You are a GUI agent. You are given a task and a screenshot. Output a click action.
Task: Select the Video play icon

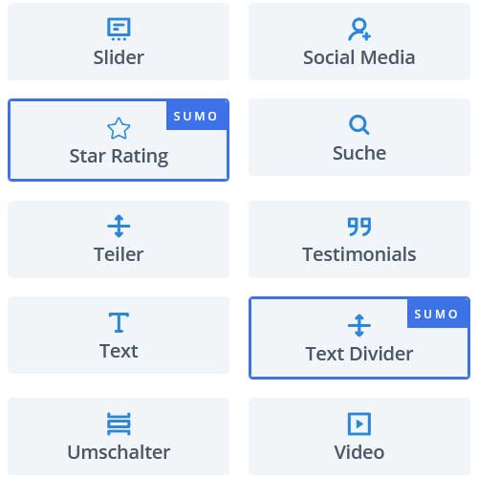point(359,424)
